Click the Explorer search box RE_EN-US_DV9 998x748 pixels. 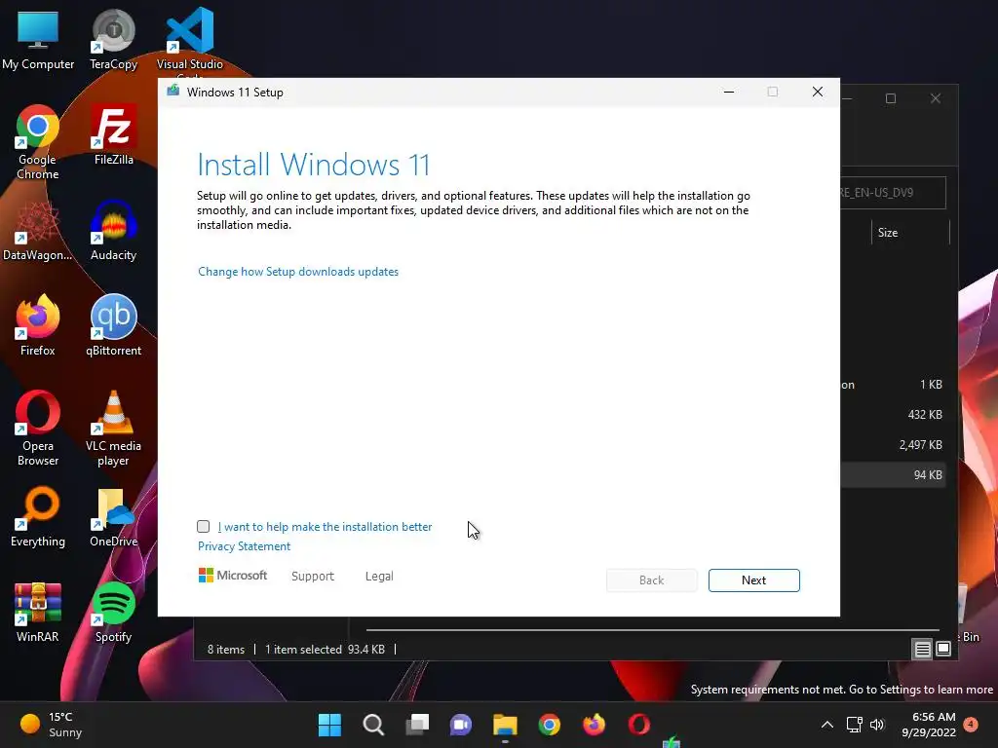pos(893,193)
